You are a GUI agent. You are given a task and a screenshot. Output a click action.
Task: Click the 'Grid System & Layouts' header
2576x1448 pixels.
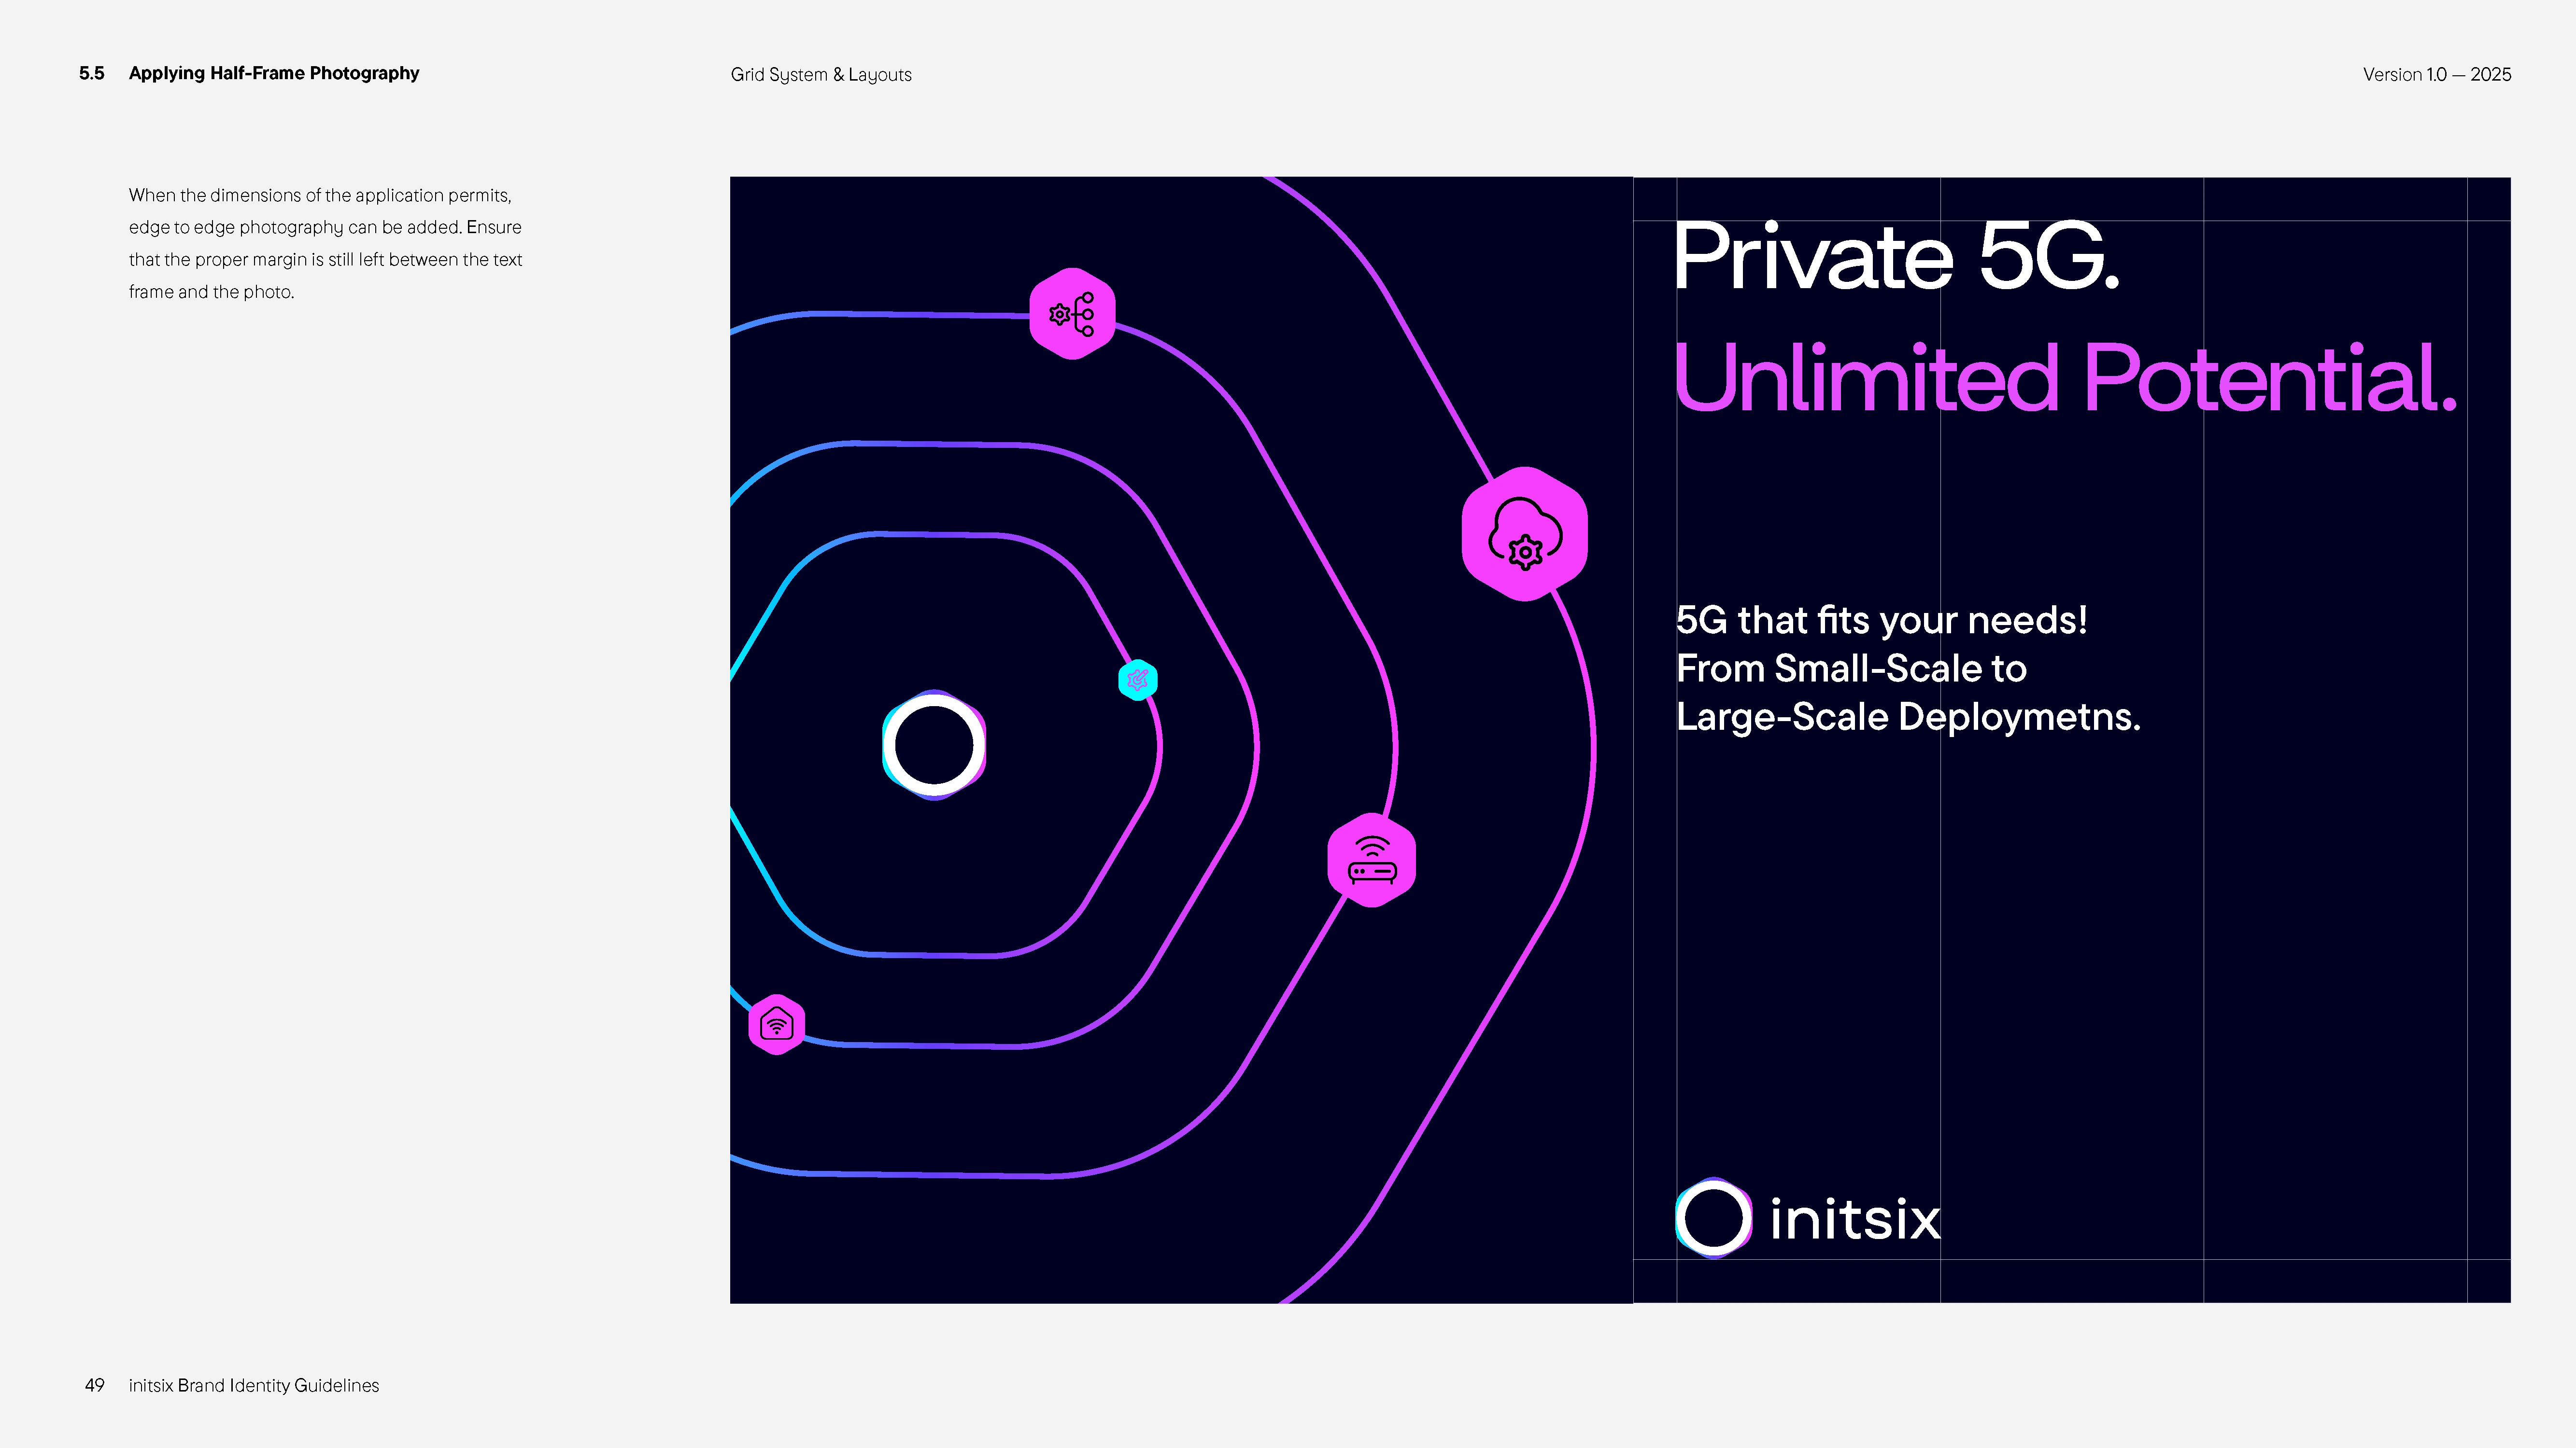(x=820, y=75)
